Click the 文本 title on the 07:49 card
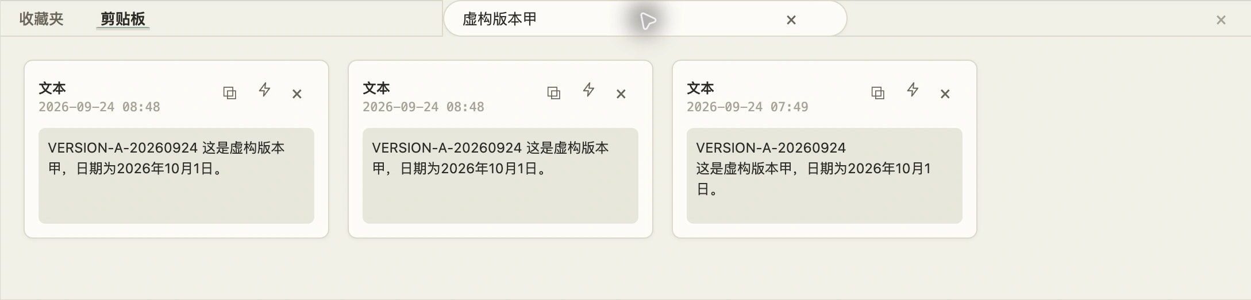The image size is (1251, 300). coord(700,88)
